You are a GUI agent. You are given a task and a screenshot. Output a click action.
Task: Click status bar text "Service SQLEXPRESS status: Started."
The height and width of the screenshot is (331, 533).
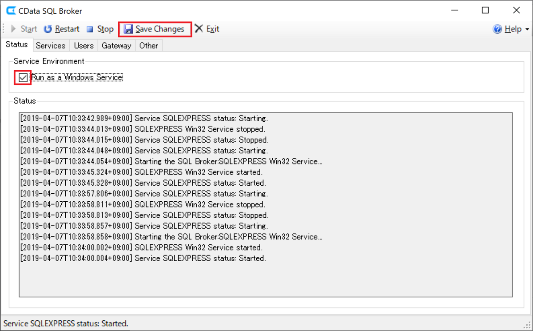66,323
